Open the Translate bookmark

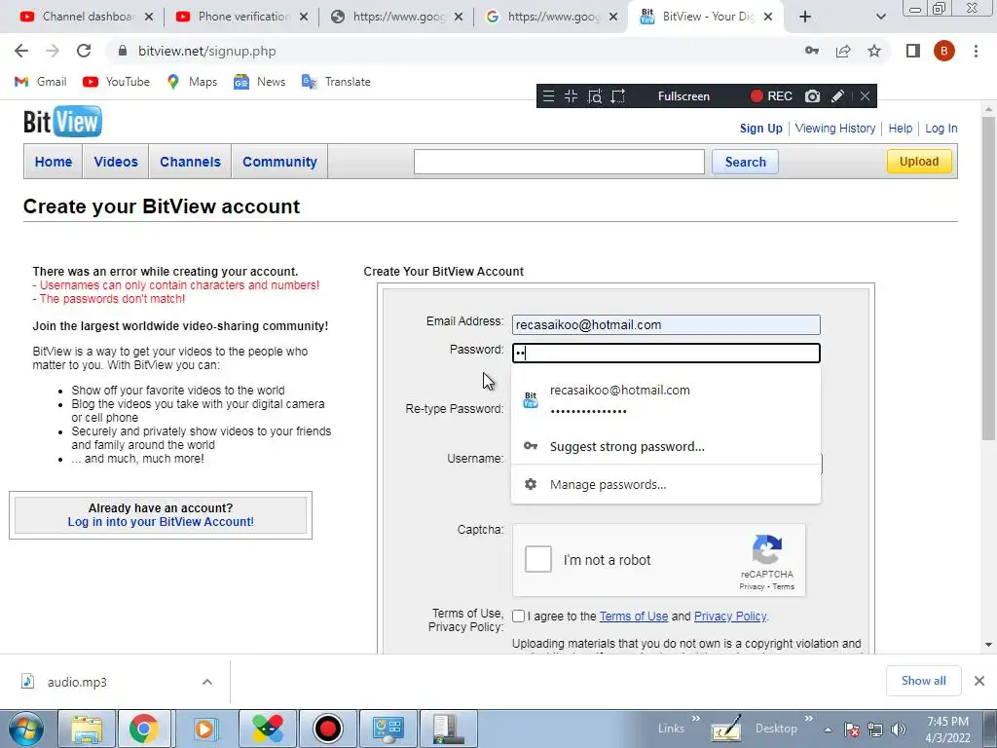(336, 82)
